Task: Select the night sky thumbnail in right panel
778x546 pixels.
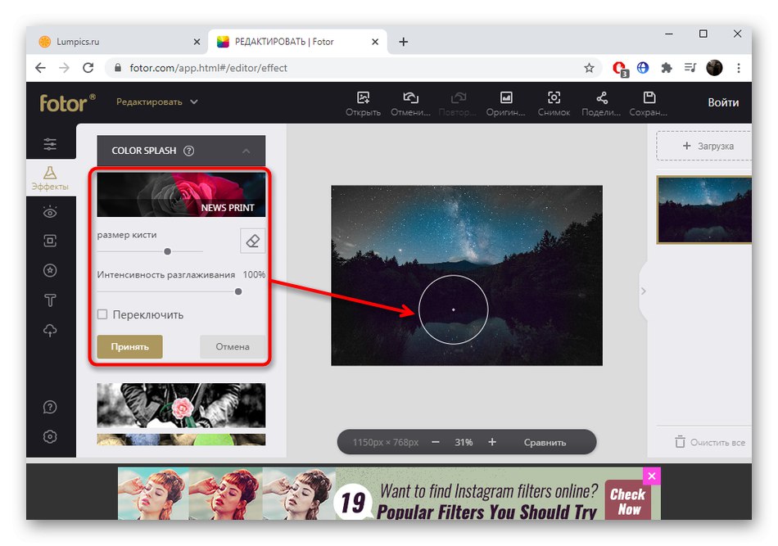Action: pyautogui.click(x=704, y=210)
